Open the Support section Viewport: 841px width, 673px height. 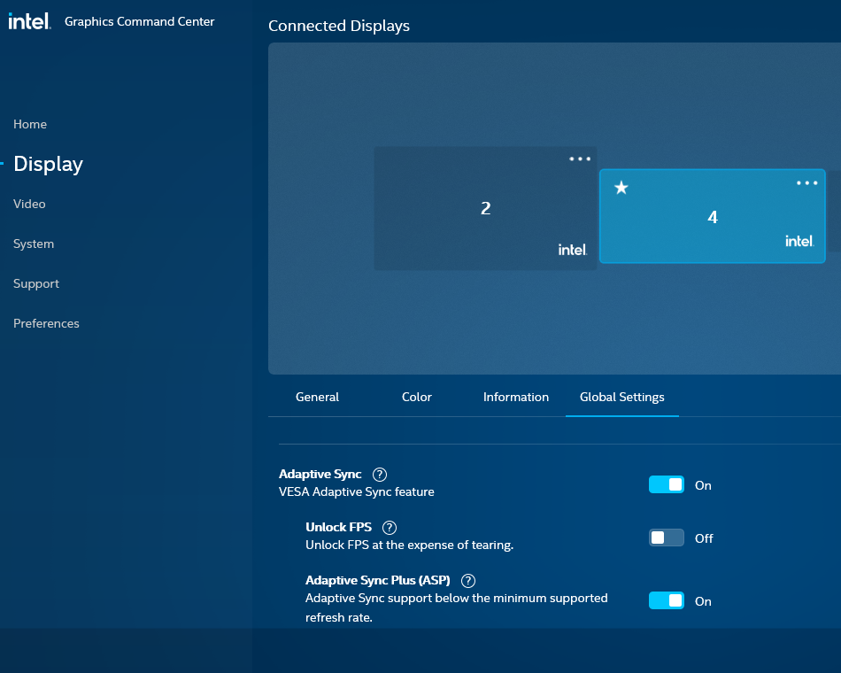coord(36,283)
